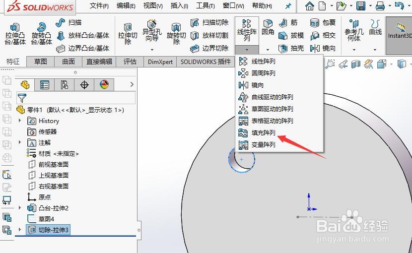This screenshot has width=412, height=253.
Task: Switch to the 曲面 tab
Action: click(69, 62)
